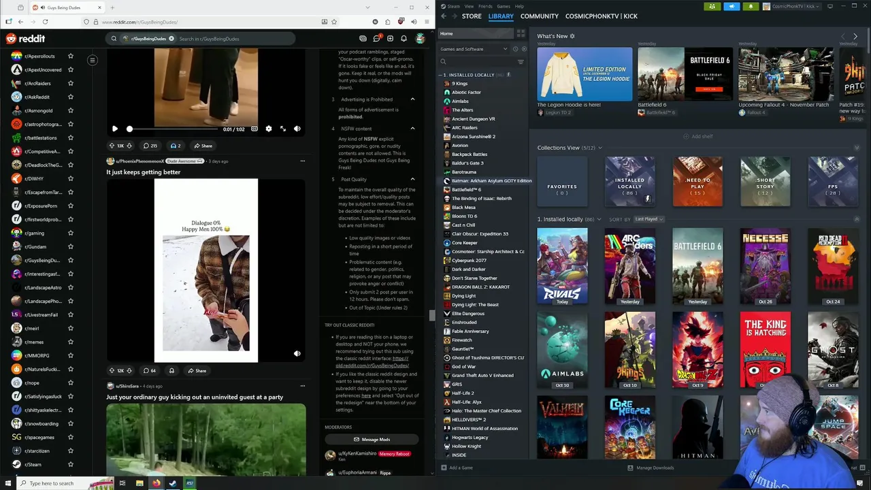This screenshot has width=871, height=490.
Task: Reload the page in Firefox
Action: [45, 22]
